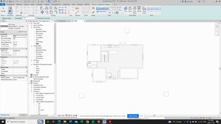Screen dimensions: 221x124
Task: Click the Pick Walls draw tool
Action: (x=117, y=13)
